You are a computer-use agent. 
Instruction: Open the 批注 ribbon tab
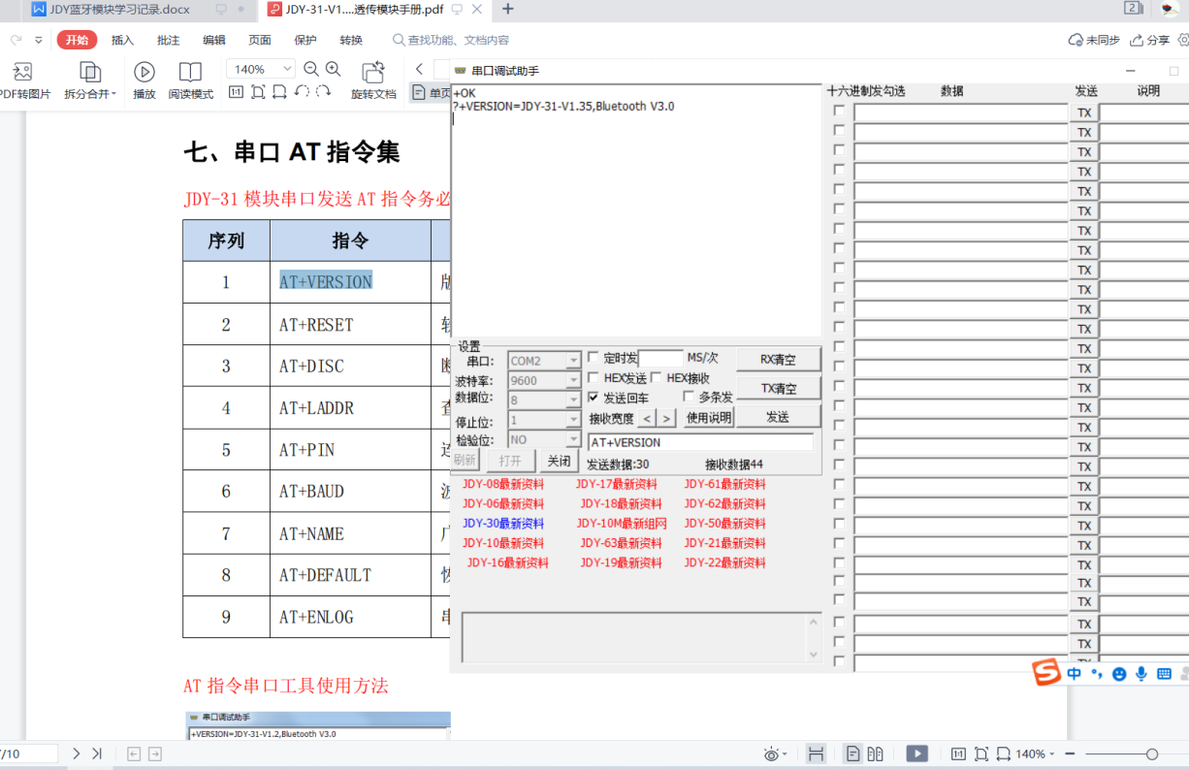click(168, 40)
